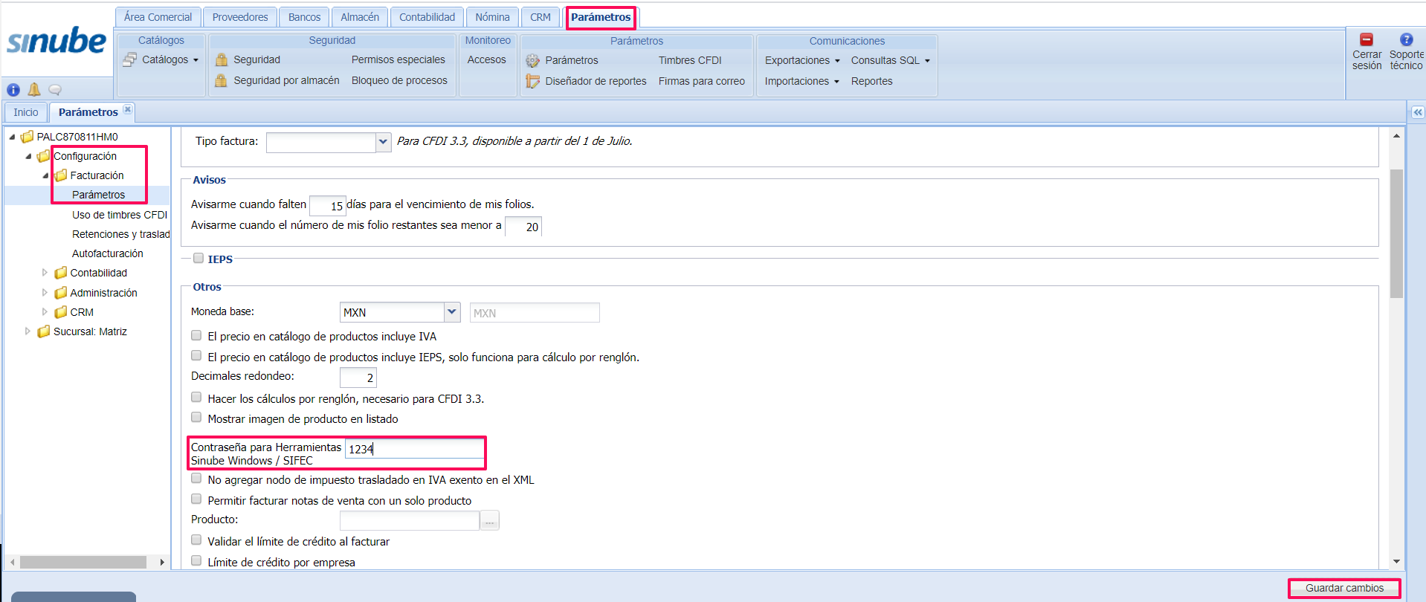
Task: Collapse side panel with double-arrow icon
Action: pyautogui.click(x=1418, y=112)
